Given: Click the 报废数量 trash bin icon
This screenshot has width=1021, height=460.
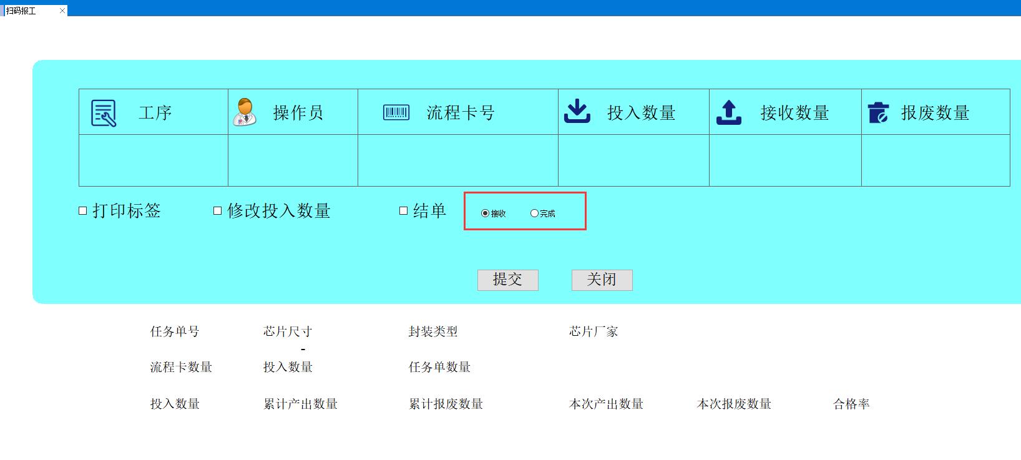Looking at the screenshot, I should [x=878, y=112].
